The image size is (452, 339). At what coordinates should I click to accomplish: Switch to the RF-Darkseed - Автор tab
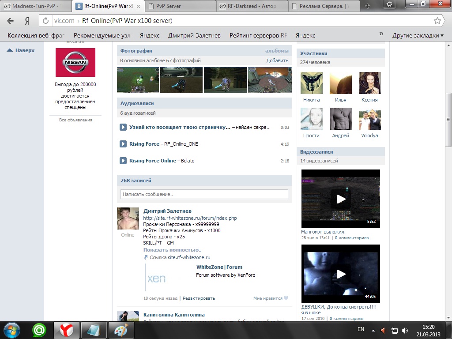pos(252,6)
